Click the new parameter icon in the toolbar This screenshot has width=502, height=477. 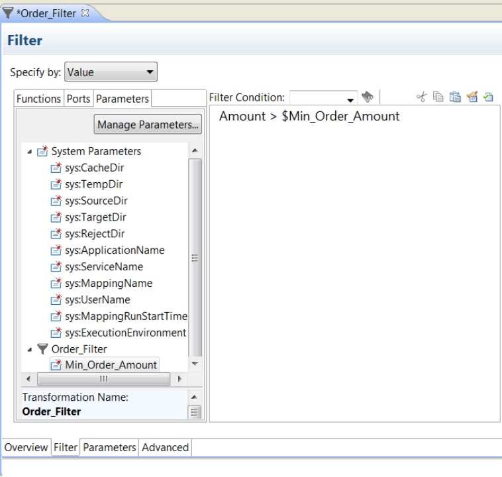click(472, 97)
